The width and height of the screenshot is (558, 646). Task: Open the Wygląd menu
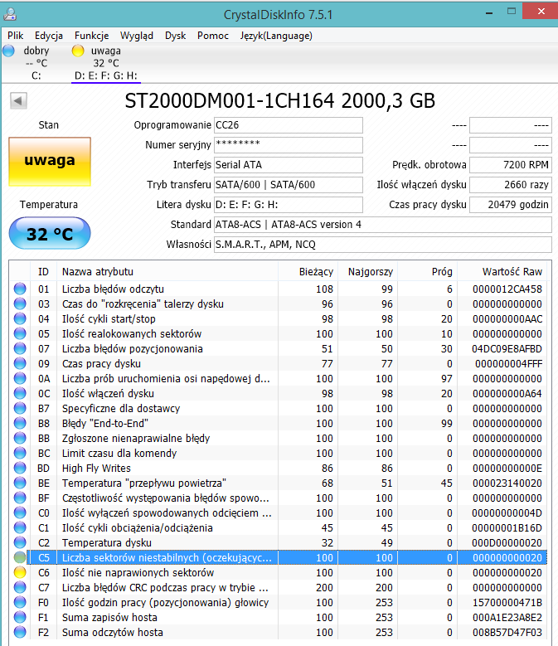tap(137, 36)
